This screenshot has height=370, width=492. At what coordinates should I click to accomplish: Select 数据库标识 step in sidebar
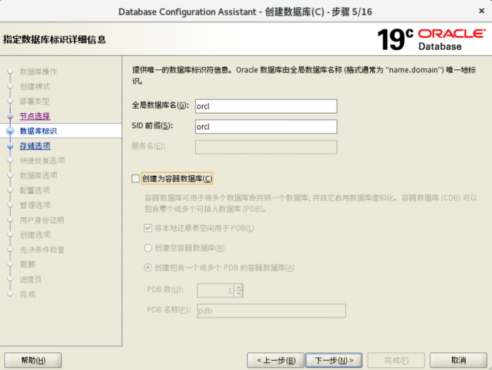38,131
